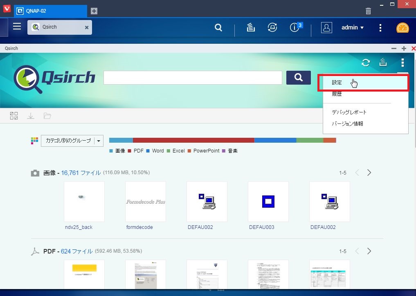Viewport: 416px width, 296px height.
Task: Open the PDF thumbnail with teal table
Action: (x=330, y=274)
